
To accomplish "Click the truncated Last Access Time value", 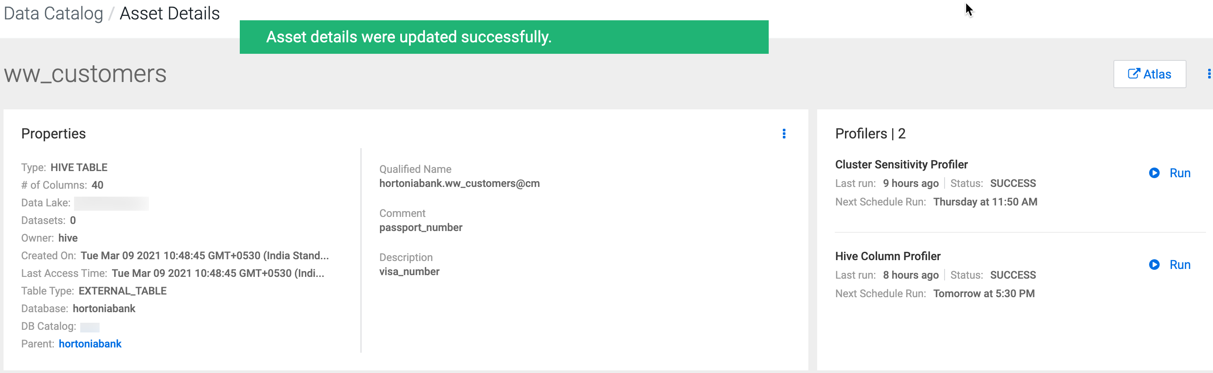I will [x=218, y=273].
